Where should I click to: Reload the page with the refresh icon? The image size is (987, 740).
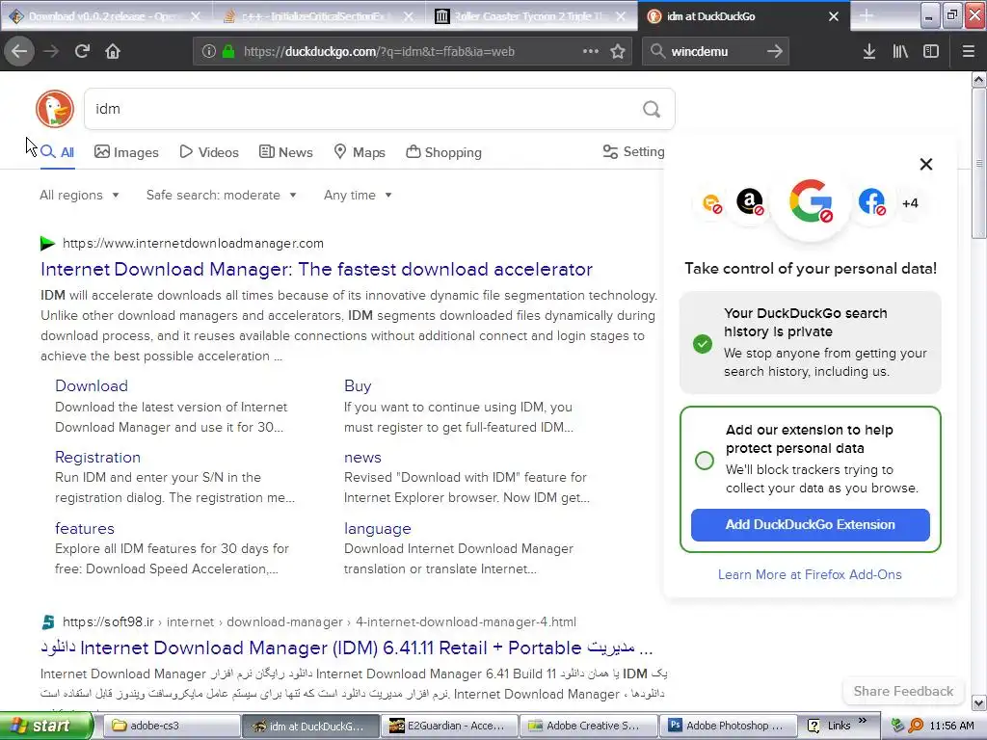point(82,51)
